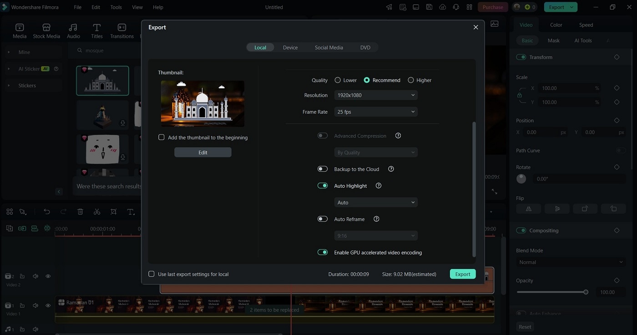Click the undo arrow in timeline toolbar
This screenshot has height=335, width=637.
click(47, 212)
